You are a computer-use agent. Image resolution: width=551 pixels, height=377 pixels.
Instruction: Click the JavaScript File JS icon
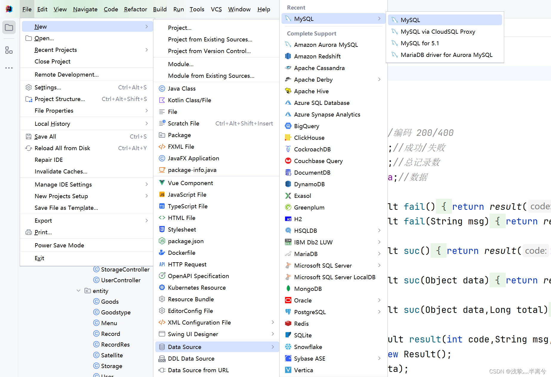(x=162, y=195)
